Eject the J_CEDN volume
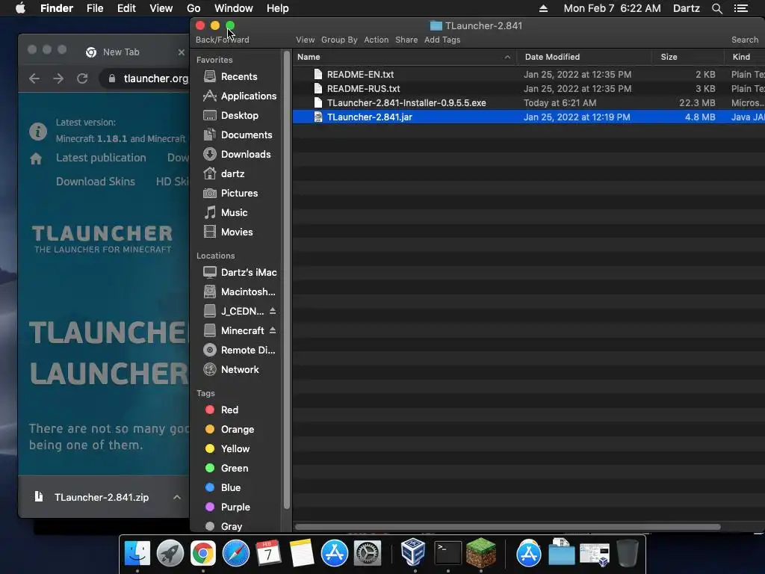The width and height of the screenshot is (765, 574). [273, 311]
